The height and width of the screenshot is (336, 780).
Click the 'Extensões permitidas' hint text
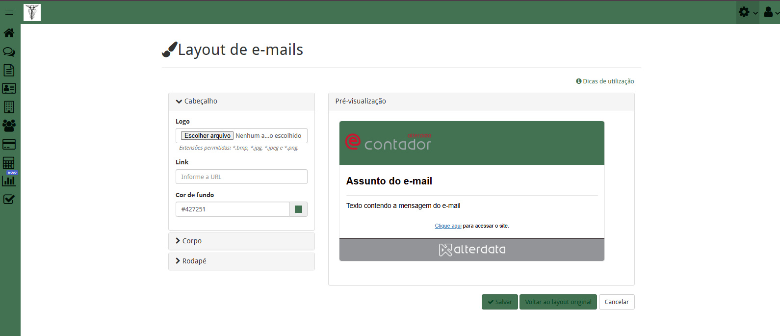[239, 148]
